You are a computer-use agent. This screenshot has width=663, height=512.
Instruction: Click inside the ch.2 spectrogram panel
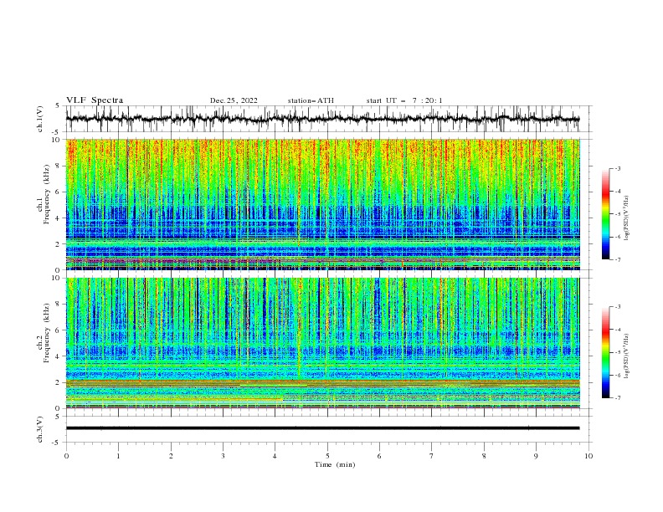[323, 343]
